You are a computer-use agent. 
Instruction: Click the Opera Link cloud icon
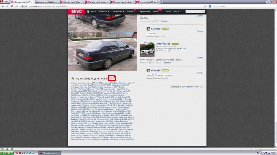tap(7, 149)
